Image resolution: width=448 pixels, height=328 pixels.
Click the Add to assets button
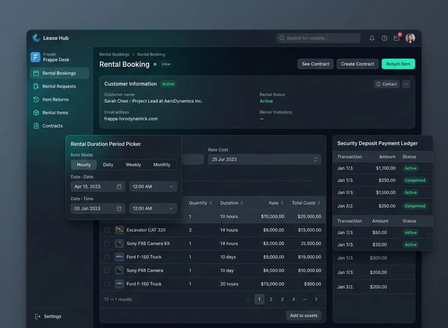pyautogui.click(x=304, y=315)
